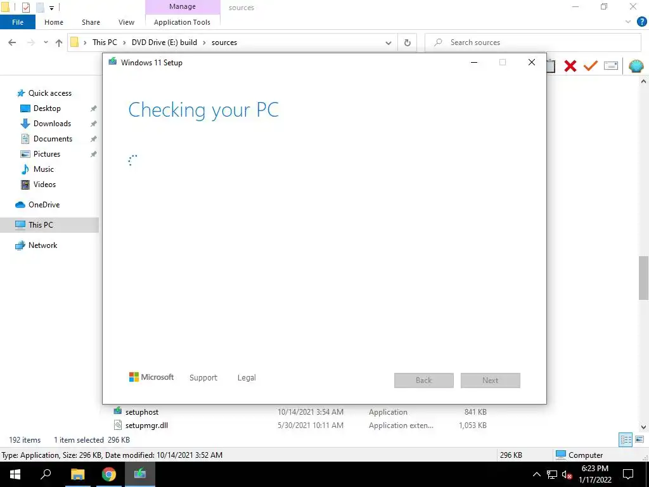This screenshot has width=649, height=487.
Task: Open Customize Quick Access Toolbar dropdown arrow
Action: click(x=52, y=8)
